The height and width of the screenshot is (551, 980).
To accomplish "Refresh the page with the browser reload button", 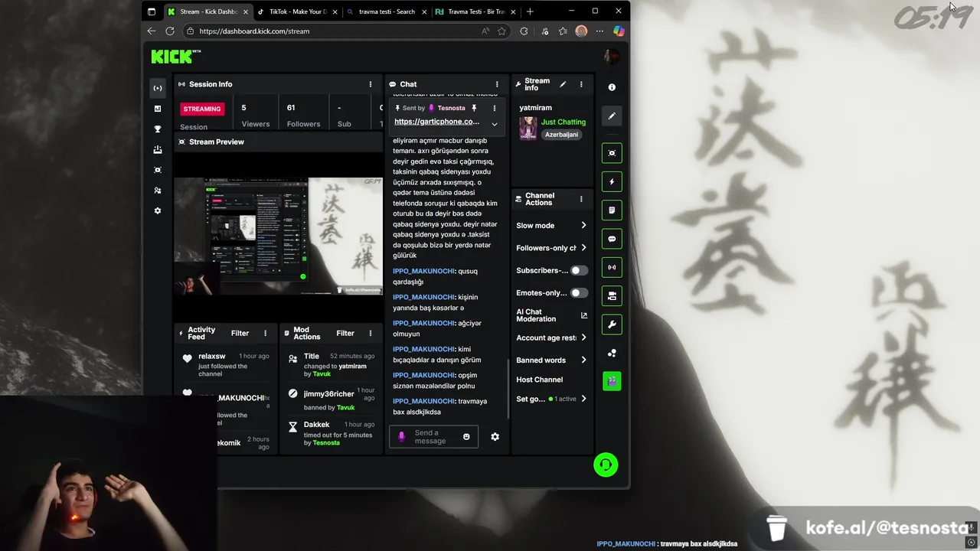I will point(170,31).
